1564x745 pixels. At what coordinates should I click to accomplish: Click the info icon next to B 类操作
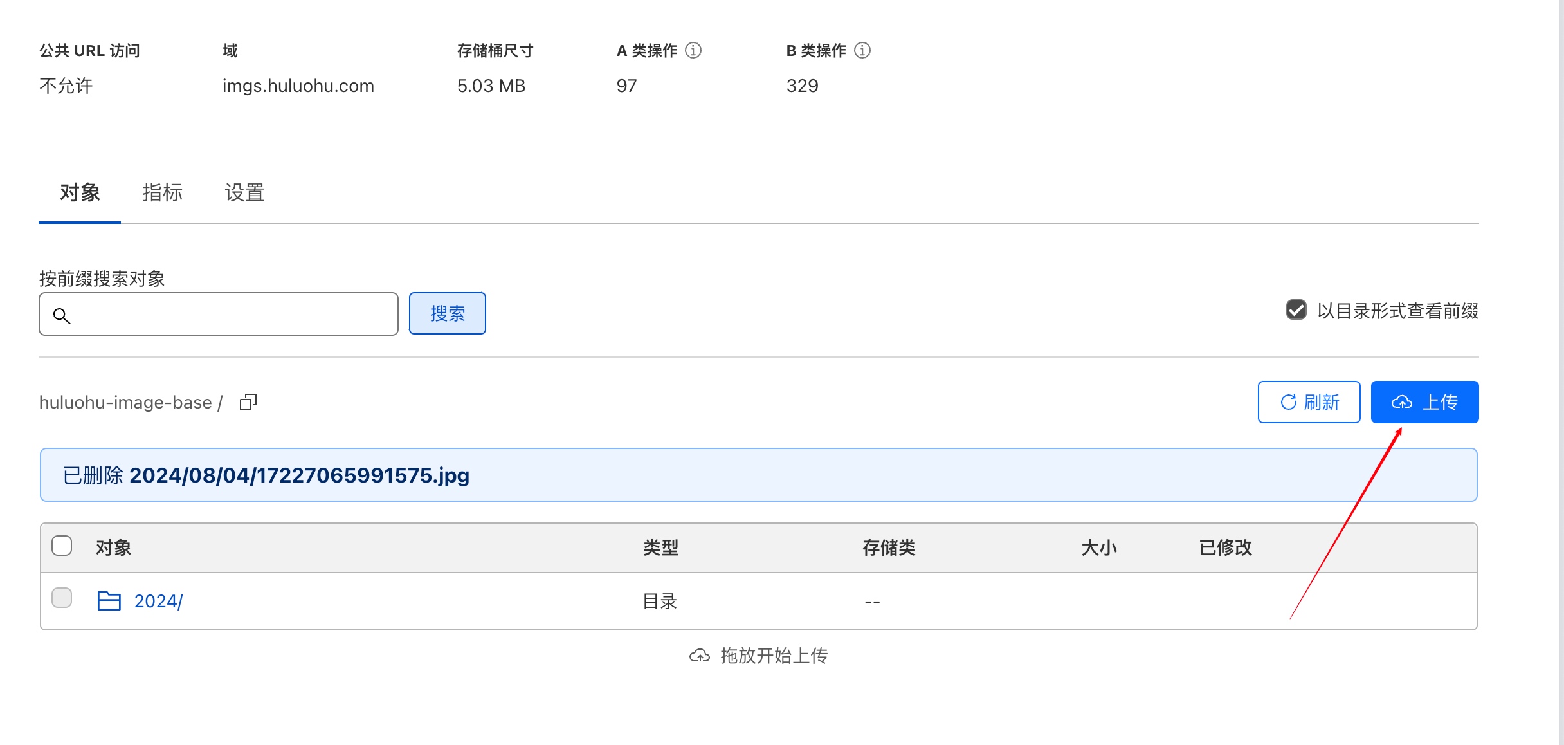tap(862, 50)
